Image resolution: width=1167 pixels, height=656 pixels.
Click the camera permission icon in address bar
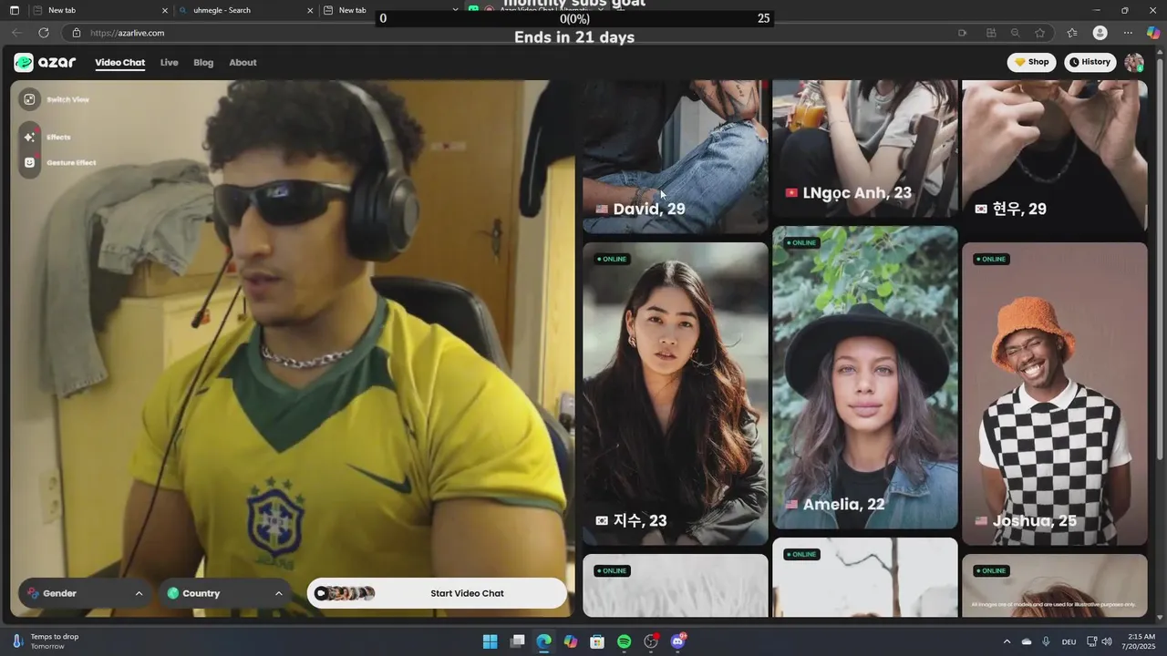962,33
